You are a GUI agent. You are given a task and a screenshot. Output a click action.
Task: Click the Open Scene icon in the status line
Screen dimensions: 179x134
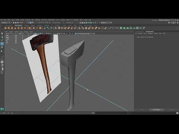click(16, 23)
